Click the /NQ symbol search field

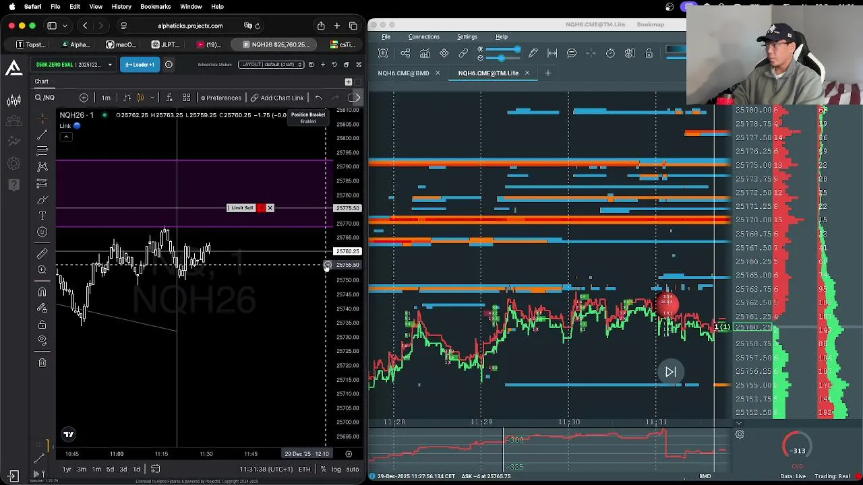click(55, 98)
